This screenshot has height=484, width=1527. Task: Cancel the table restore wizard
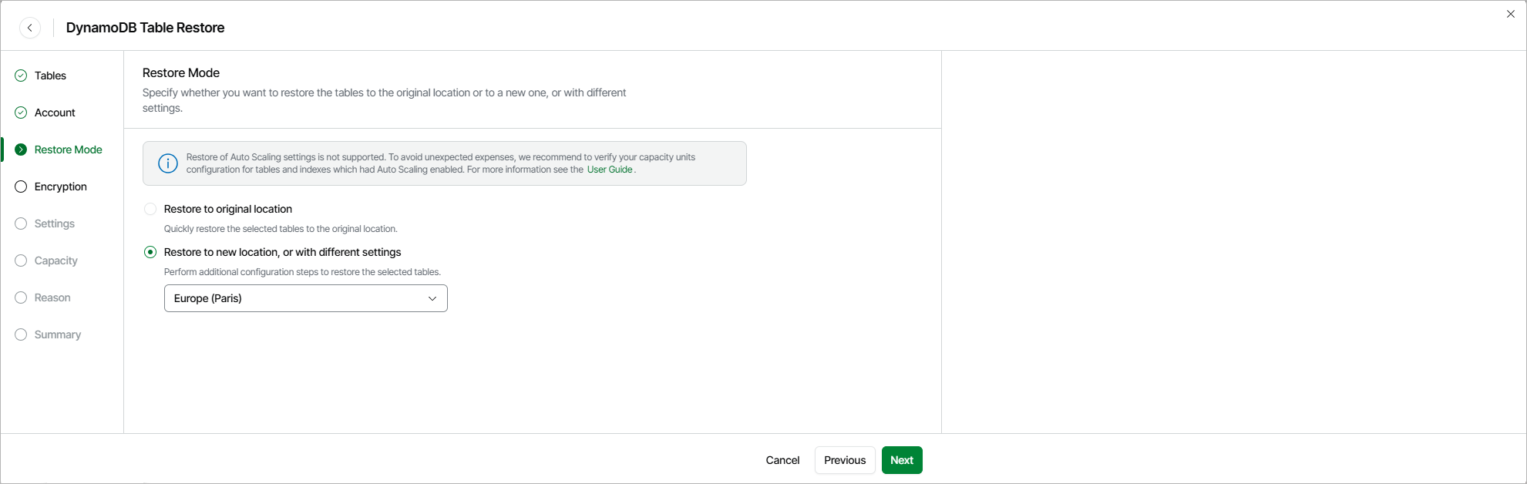[782, 460]
